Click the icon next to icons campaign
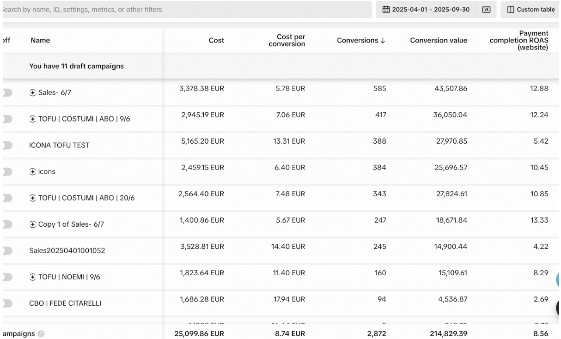This screenshot has width=561, height=339. pyautogui.click(x=33, y=171)
